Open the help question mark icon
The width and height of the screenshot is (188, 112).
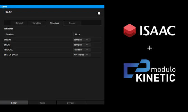click(x=99, y=13)
